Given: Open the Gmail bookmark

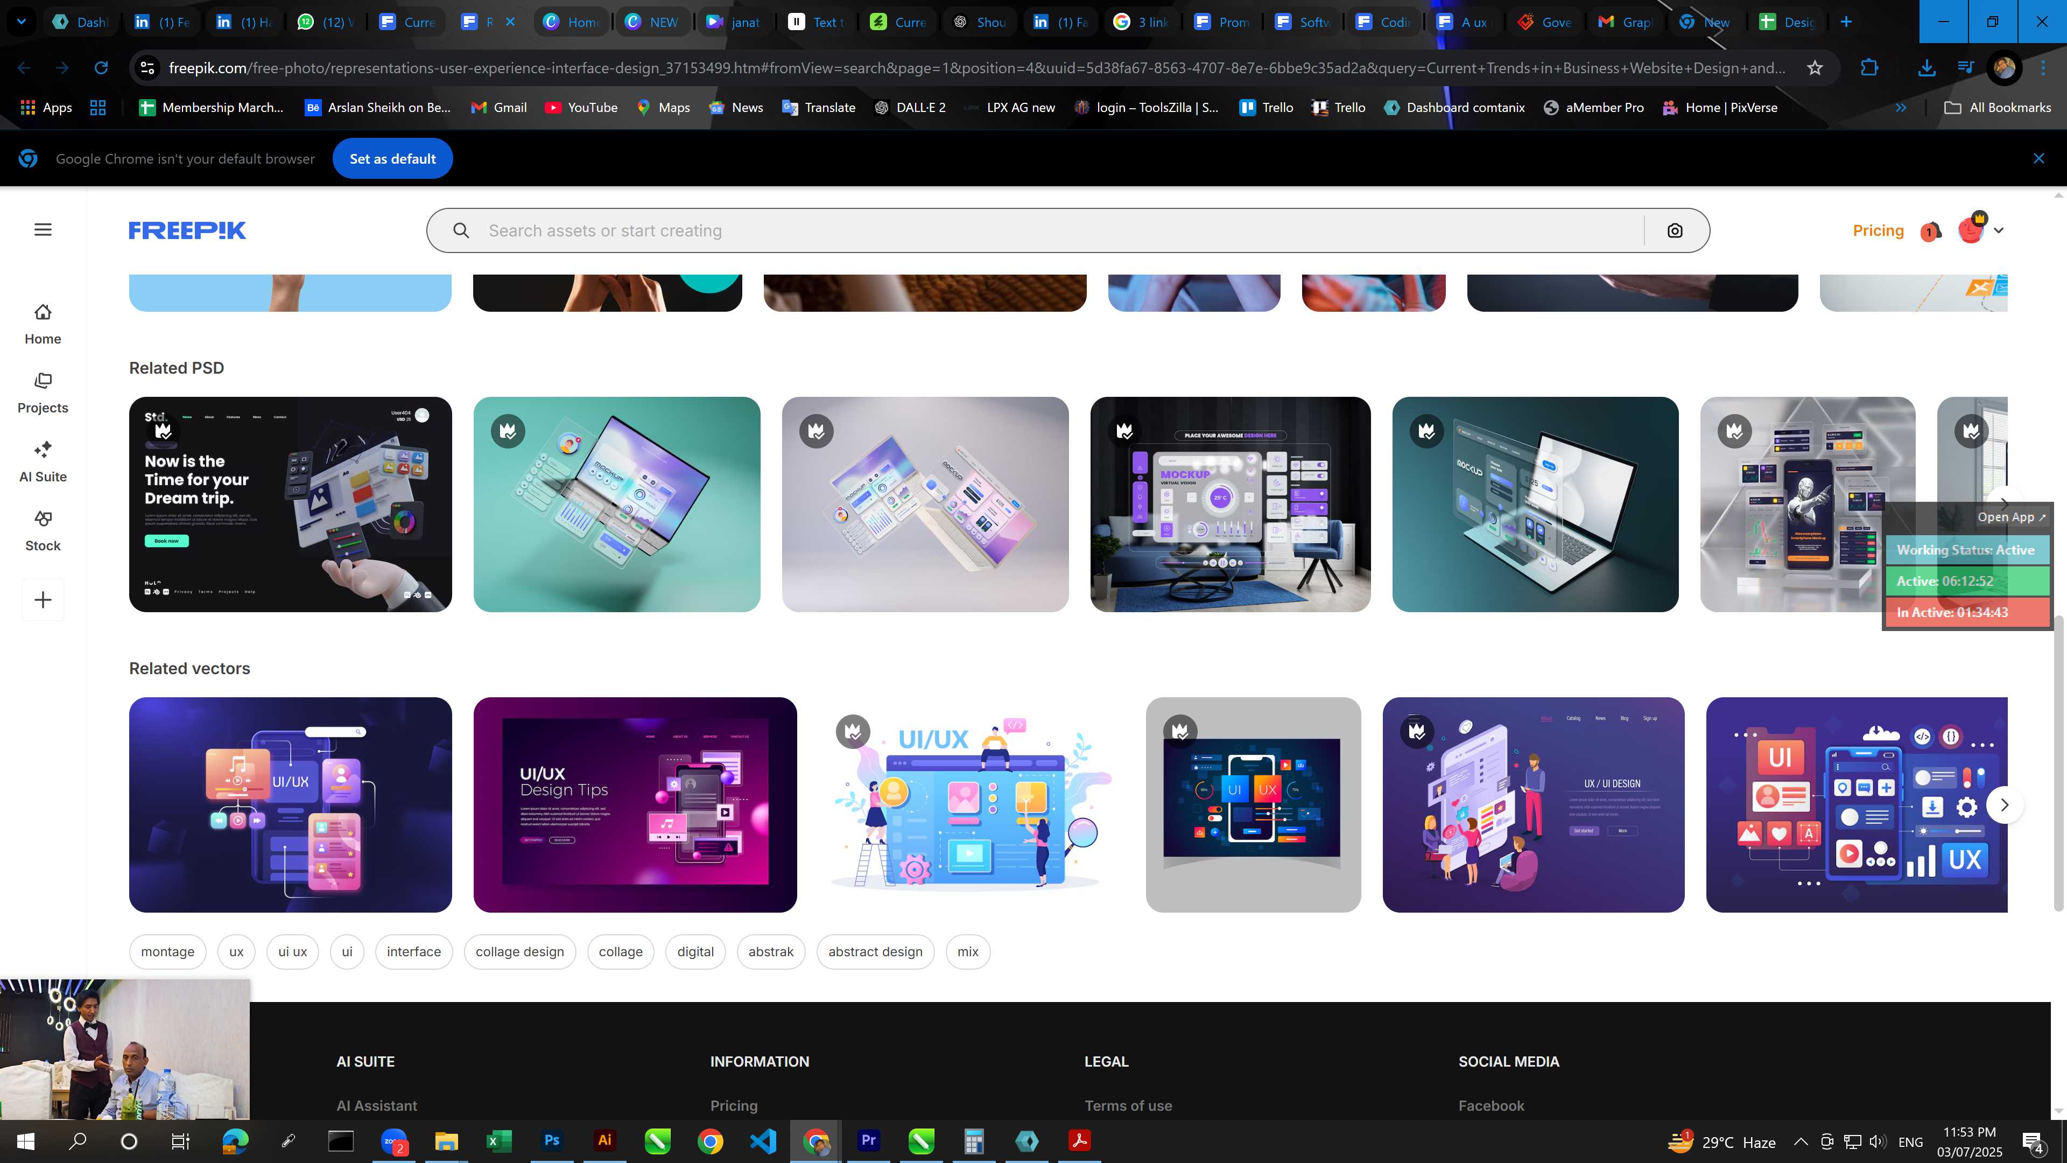Looking at the screenshot, I should 498,108.
